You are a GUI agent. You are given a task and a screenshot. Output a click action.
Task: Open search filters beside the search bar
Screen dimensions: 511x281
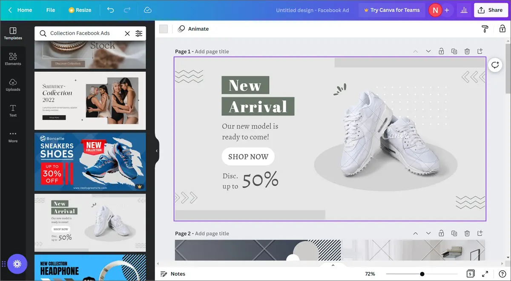coord(139,33)
